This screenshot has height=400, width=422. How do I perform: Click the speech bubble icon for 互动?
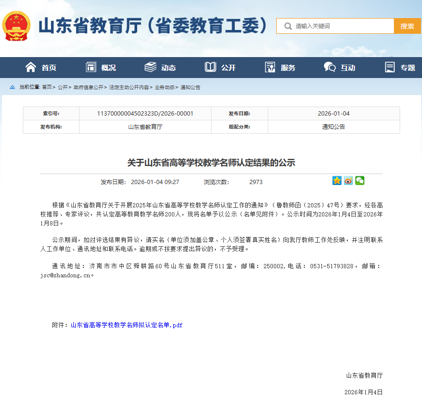point(330,68)
